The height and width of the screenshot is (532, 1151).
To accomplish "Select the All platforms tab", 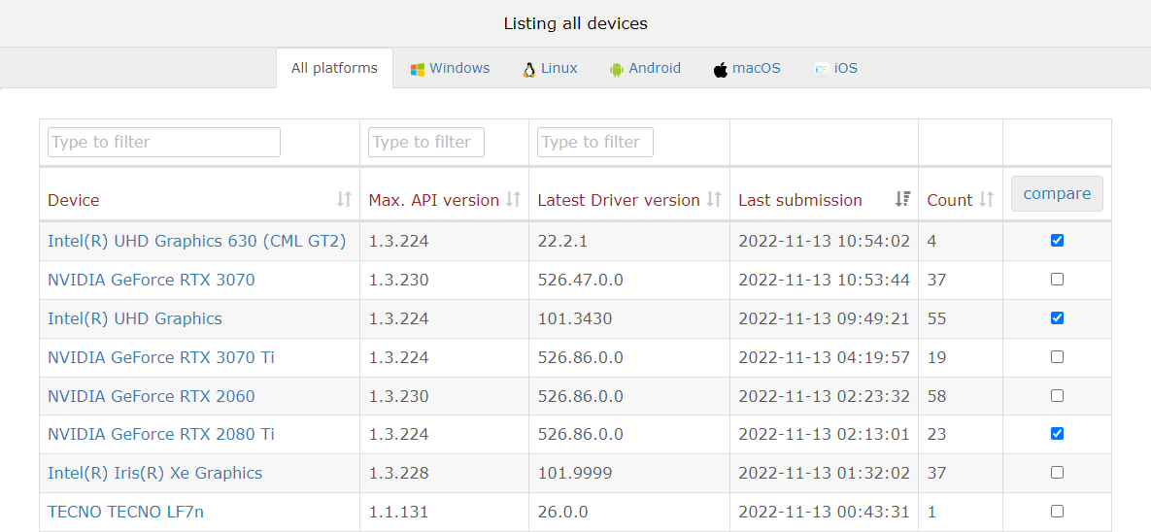I will [x=335, y=68].
